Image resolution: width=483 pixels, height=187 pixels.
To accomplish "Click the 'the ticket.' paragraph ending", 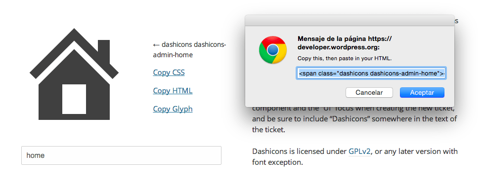I will pyautogui.click(x=268, y=130).
